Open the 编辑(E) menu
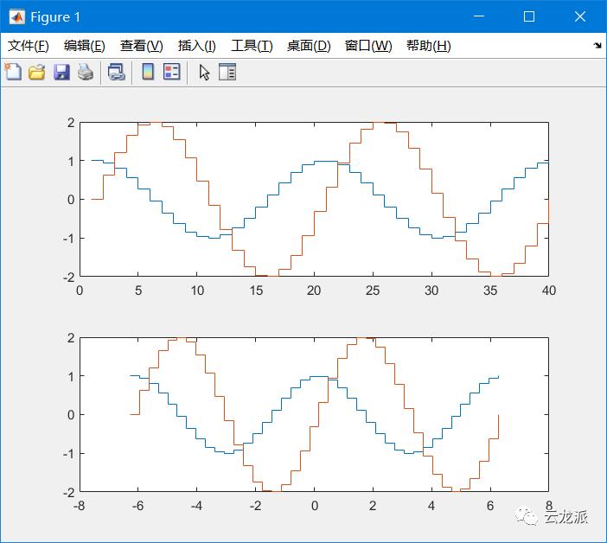This screenshot has height=543, width=607. pos(85,46)
